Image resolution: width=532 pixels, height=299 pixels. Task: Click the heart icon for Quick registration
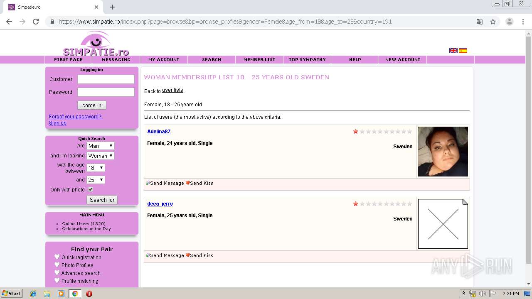(x=57, y=257)
